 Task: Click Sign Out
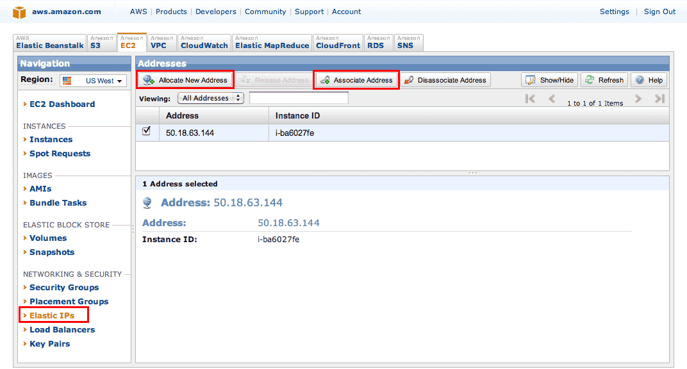[659, 12]
